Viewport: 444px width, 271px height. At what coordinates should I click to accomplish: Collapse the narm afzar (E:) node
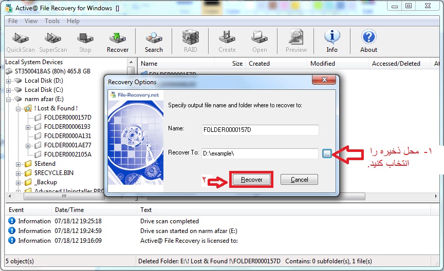coord(9,100)
